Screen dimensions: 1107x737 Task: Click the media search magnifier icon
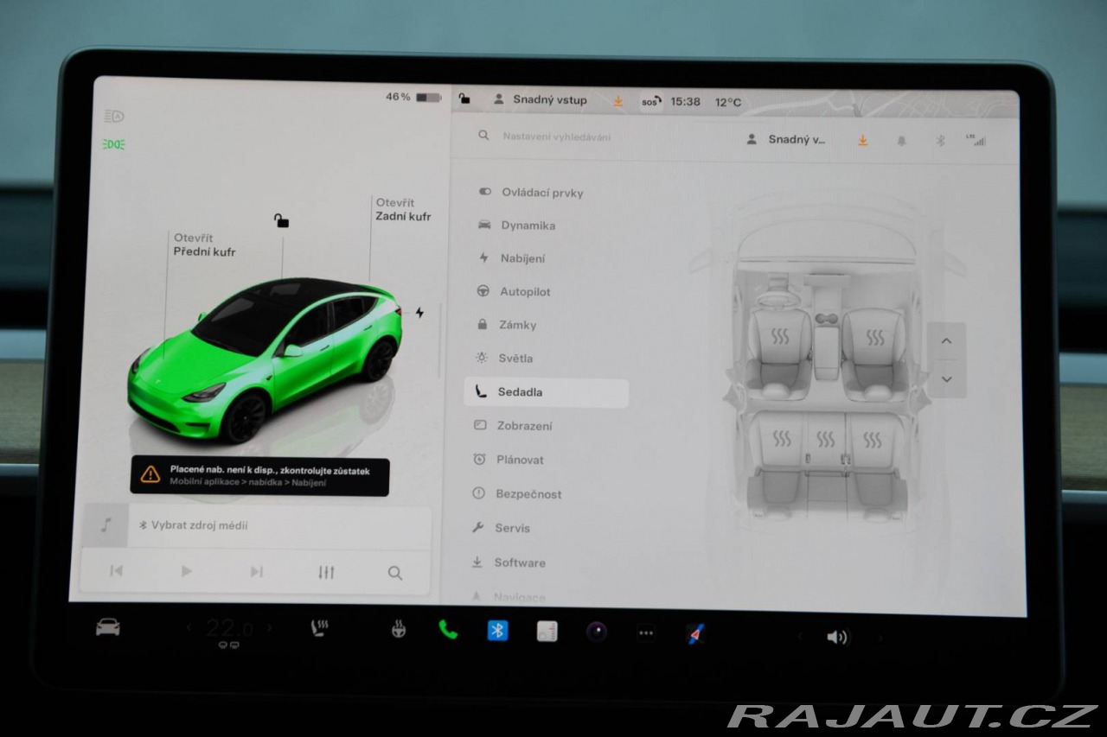(x=395, y=573)
